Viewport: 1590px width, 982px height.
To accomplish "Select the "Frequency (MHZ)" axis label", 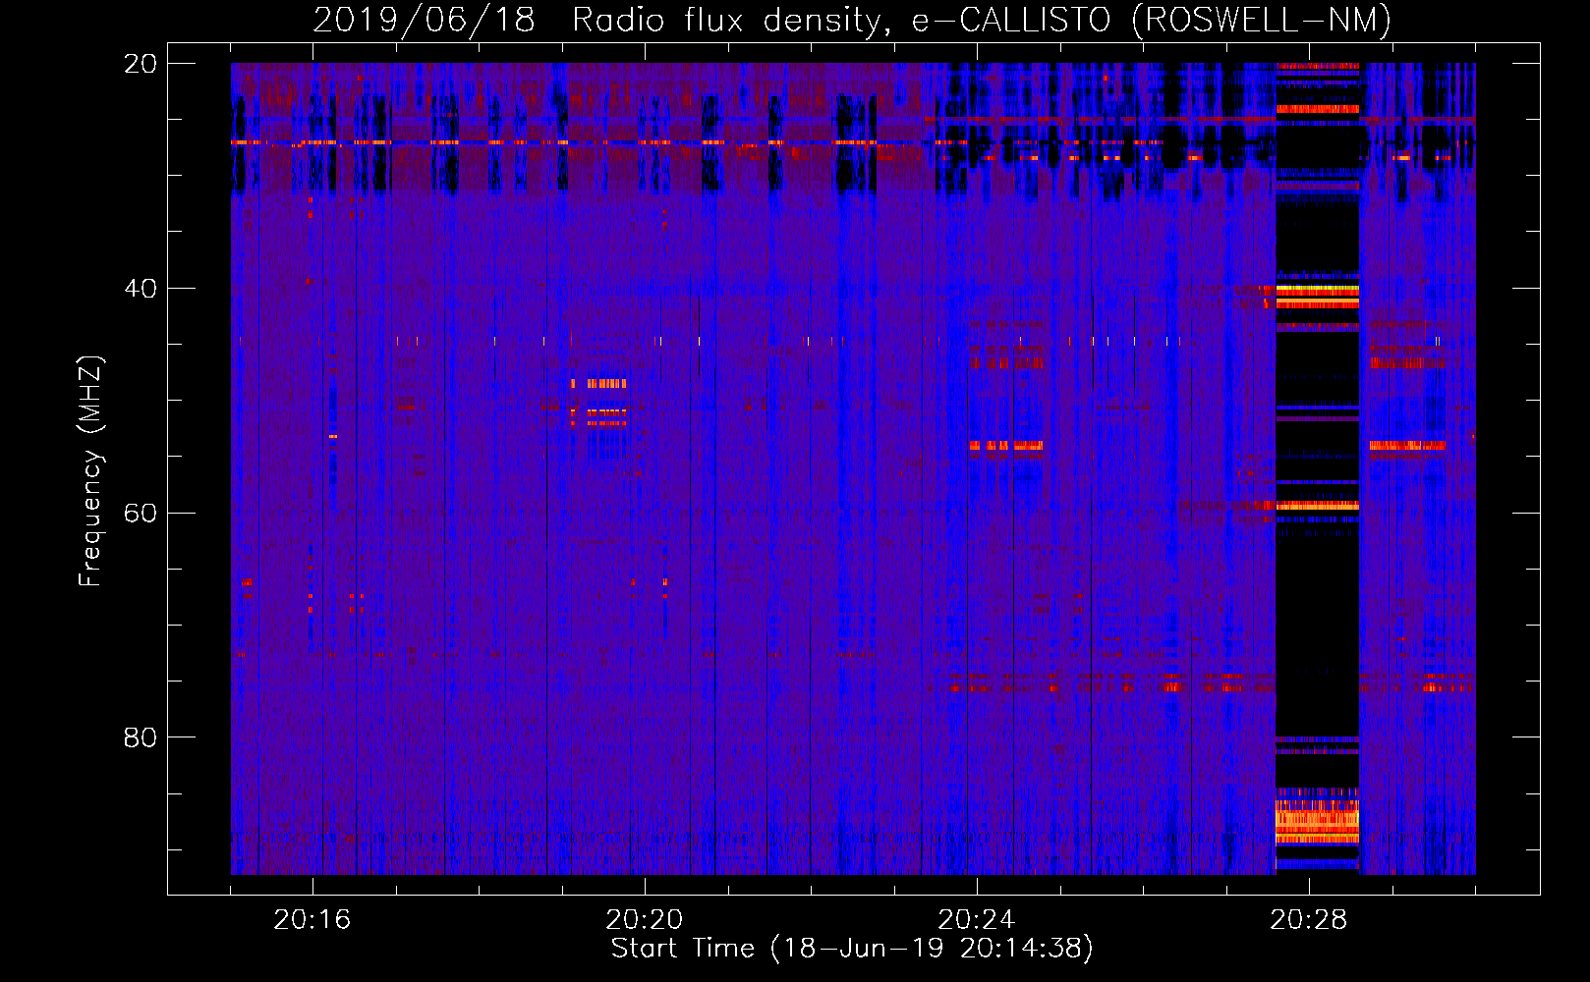I will tap(90, 471).
